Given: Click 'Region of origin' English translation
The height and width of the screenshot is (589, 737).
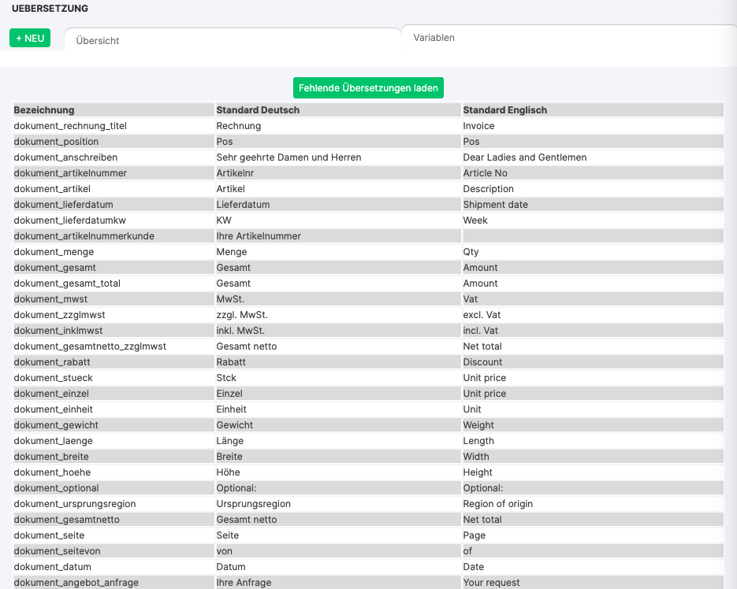Looking at the screenshot, I should tap(497, 504).
